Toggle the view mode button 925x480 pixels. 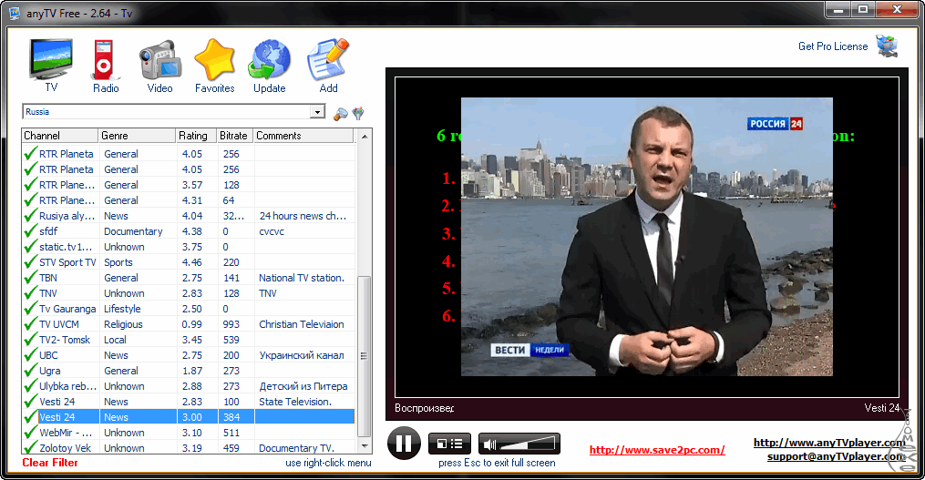coord(449,444)
